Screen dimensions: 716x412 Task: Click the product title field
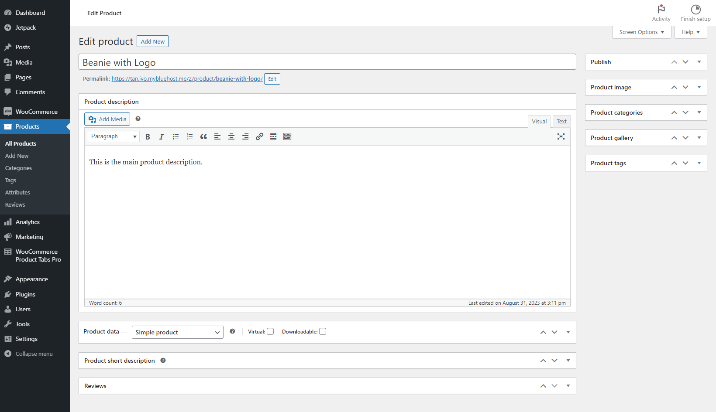pyautogui.click(x=327, y=62)
